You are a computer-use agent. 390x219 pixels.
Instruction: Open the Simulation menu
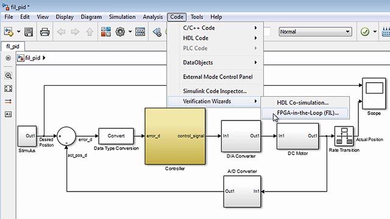coord(122,17)
